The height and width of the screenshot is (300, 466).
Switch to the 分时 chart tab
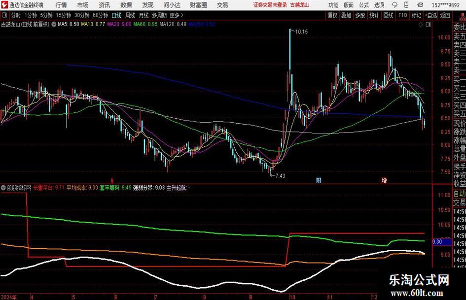click(x=16, y=15)
